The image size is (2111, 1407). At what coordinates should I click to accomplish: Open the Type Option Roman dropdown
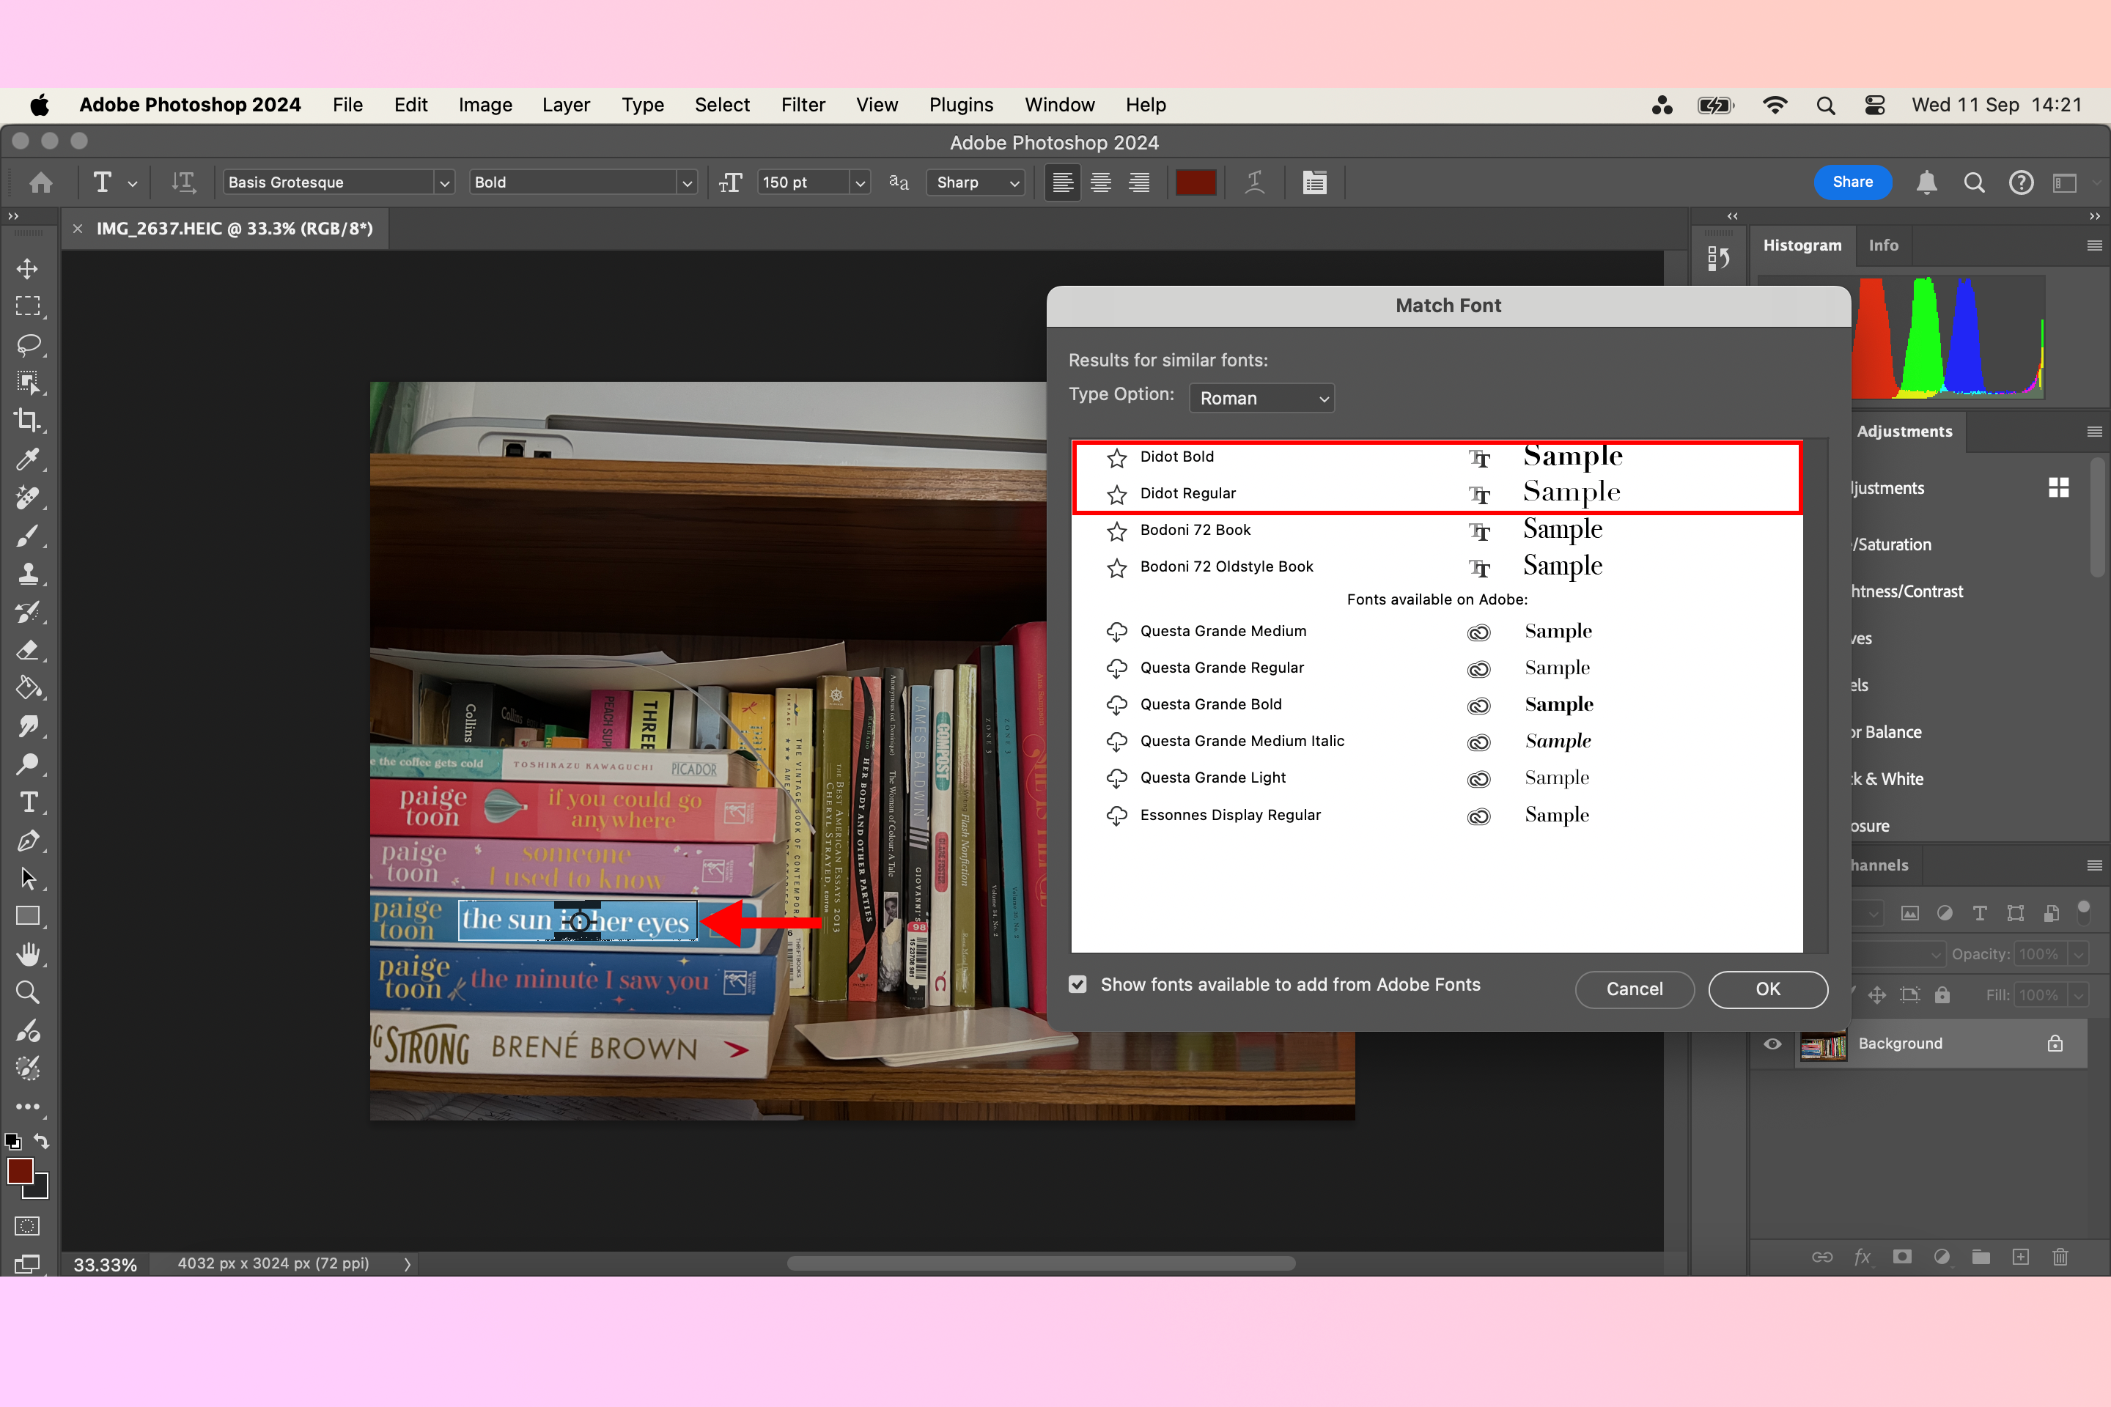[x=1262, y=397]
